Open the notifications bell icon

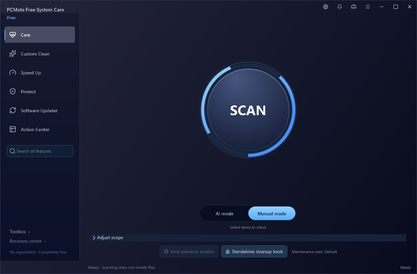coord(340,7)
